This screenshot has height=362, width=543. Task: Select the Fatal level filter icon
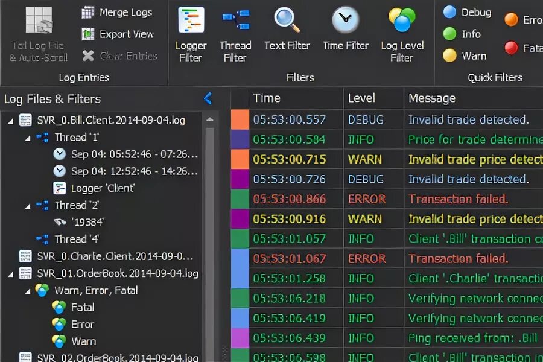(59, 307)
